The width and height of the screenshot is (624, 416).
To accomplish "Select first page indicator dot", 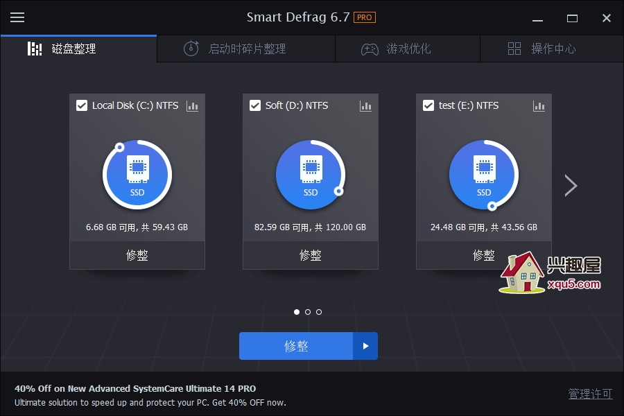I will [x=297, y=312].
